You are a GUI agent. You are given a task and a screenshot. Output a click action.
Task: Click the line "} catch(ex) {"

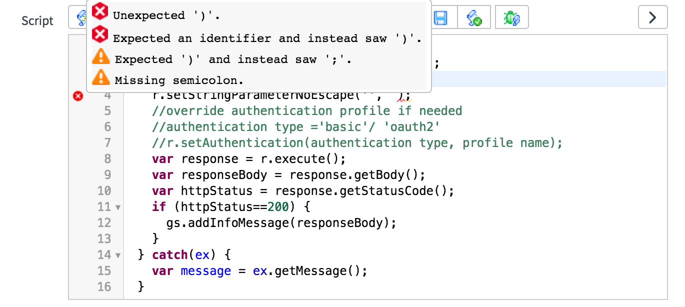[x=184, y=255]
